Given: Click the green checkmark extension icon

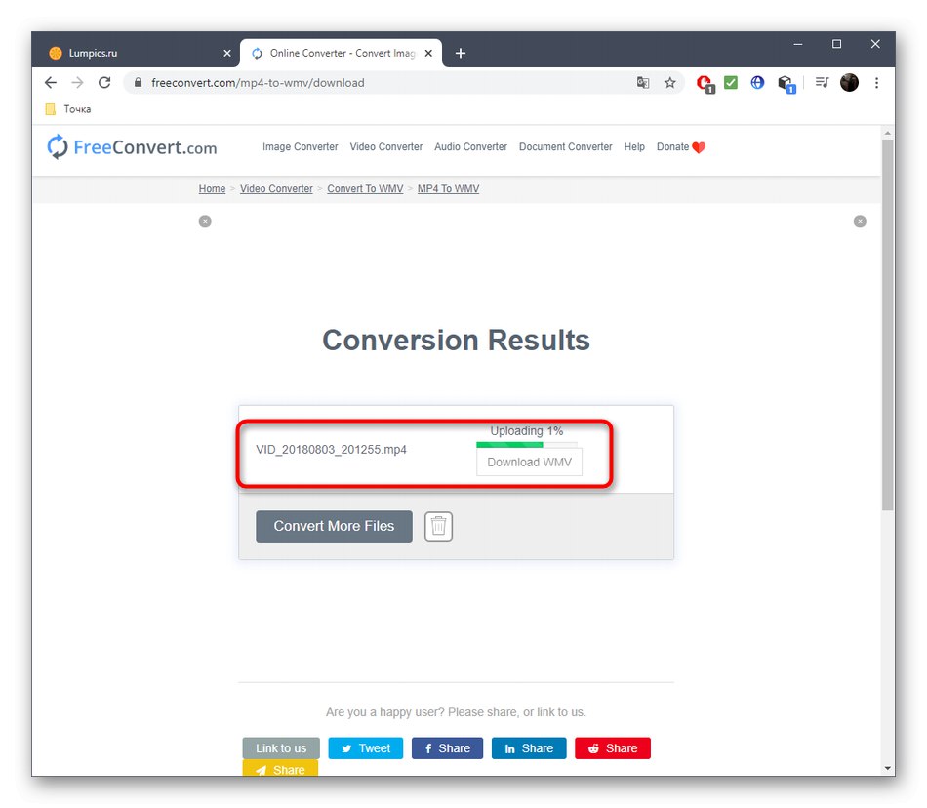Looking at the screenshot, I should tap(731, 83).
